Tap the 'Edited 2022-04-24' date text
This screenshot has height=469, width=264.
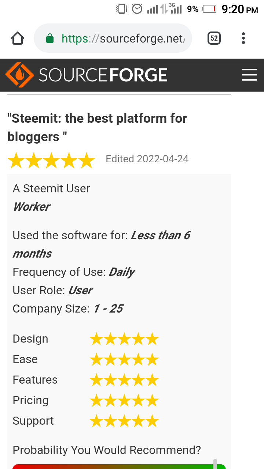click(147, 159)
